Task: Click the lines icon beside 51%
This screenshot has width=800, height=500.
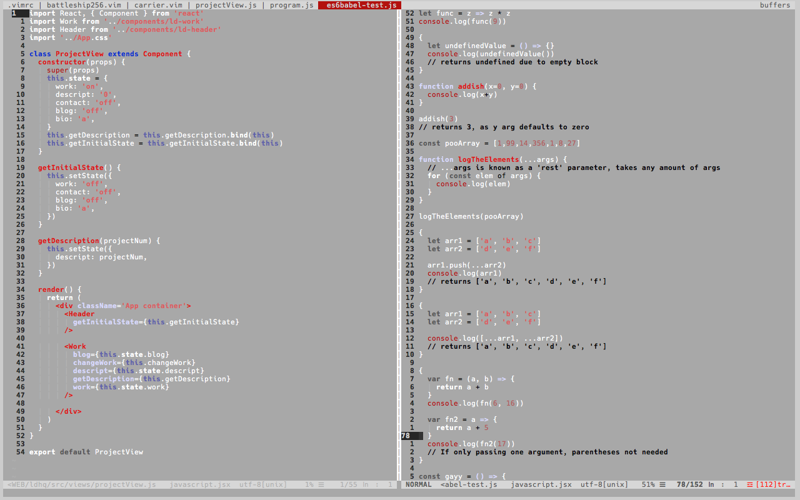Action: pos(662,484)
